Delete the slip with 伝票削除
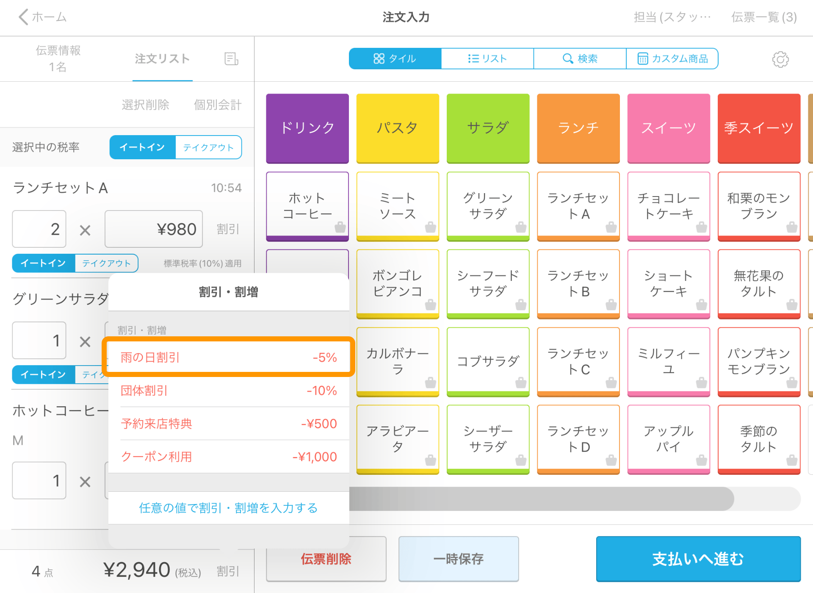Viewport: 813px width, 593px height. [326, 559]
